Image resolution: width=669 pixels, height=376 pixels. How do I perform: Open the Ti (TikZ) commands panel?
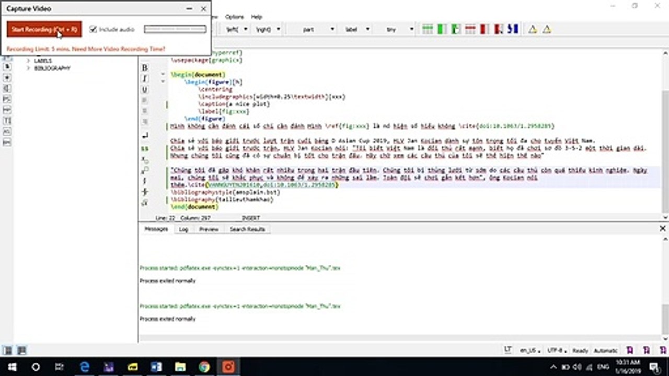click(x=7, y=121)
